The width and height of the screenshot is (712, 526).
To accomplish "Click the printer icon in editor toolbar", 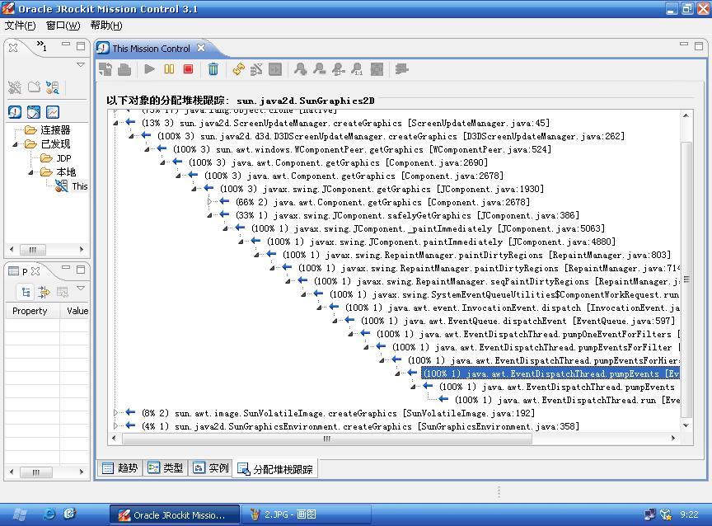I will click(124, 69).
